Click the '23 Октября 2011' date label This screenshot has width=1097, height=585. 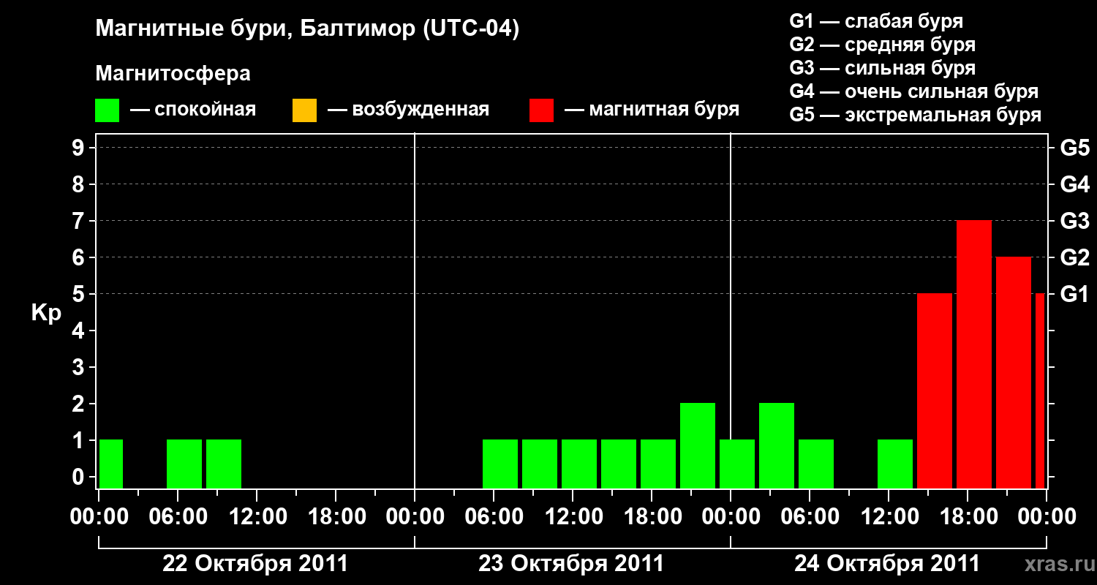(571, 564)
